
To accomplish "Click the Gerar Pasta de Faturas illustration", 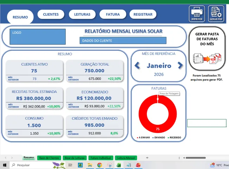I will pos(207,58).
